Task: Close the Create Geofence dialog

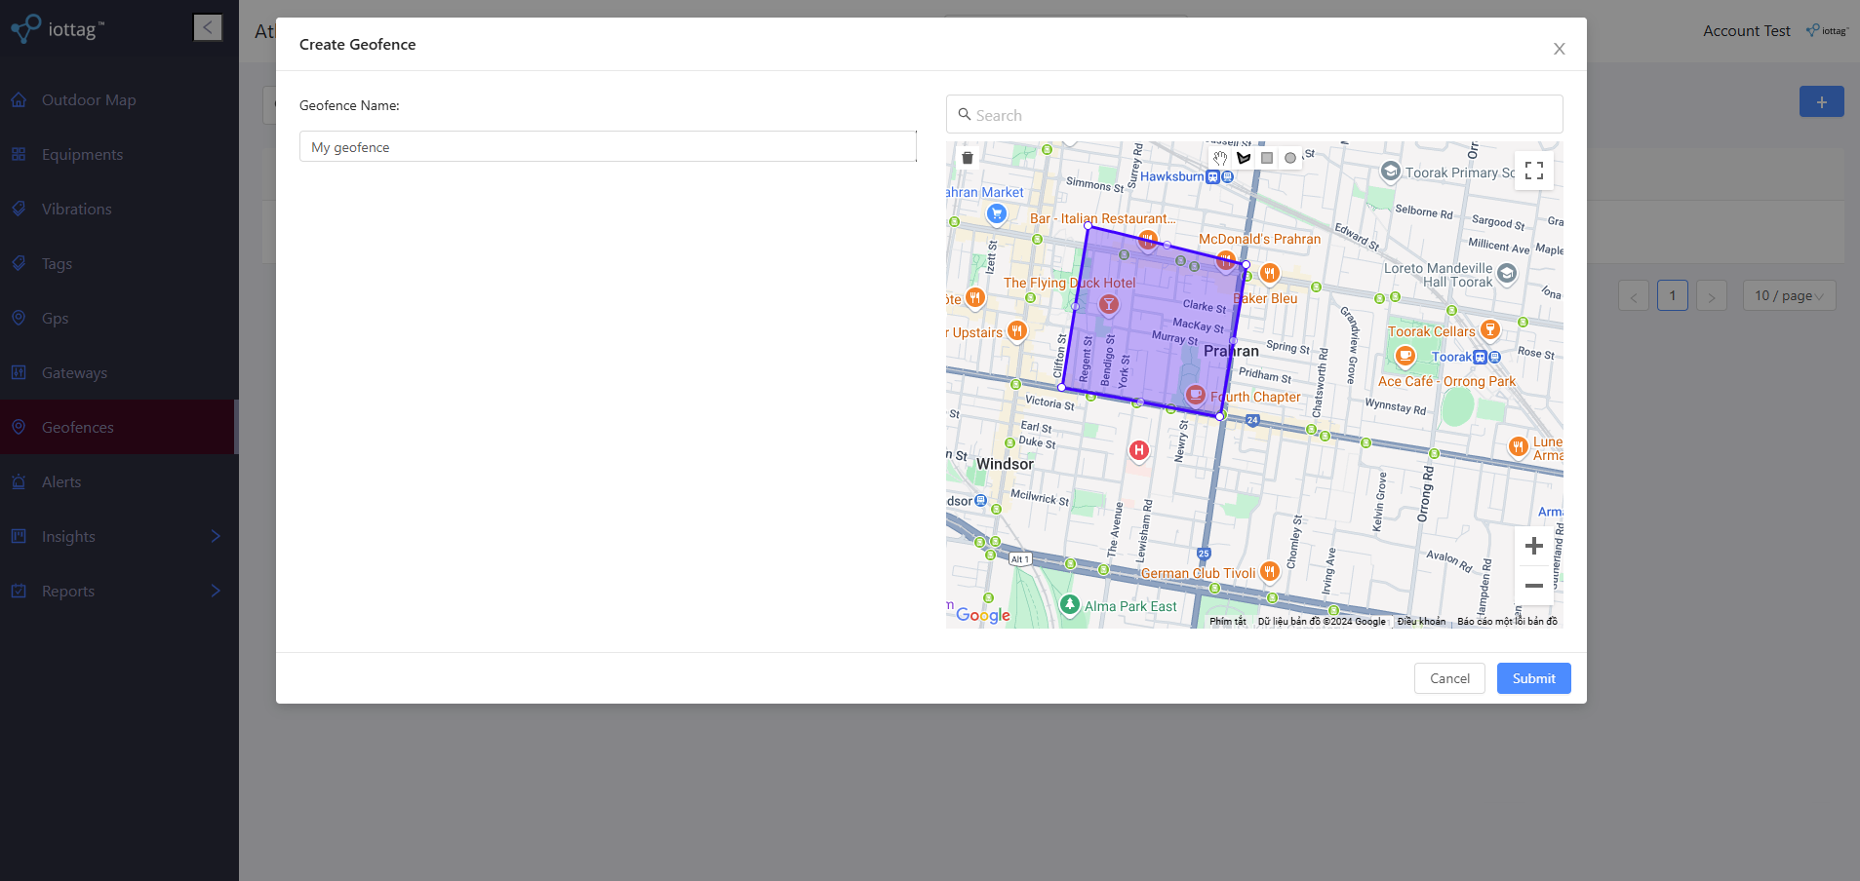Action: pyautogui.click(x=1560, y=49)
